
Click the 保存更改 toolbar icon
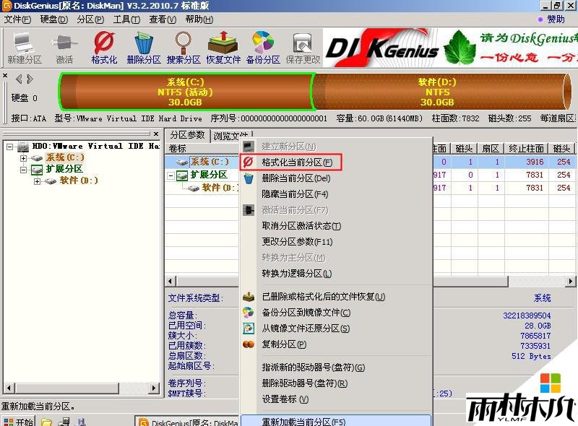(303, 48)
